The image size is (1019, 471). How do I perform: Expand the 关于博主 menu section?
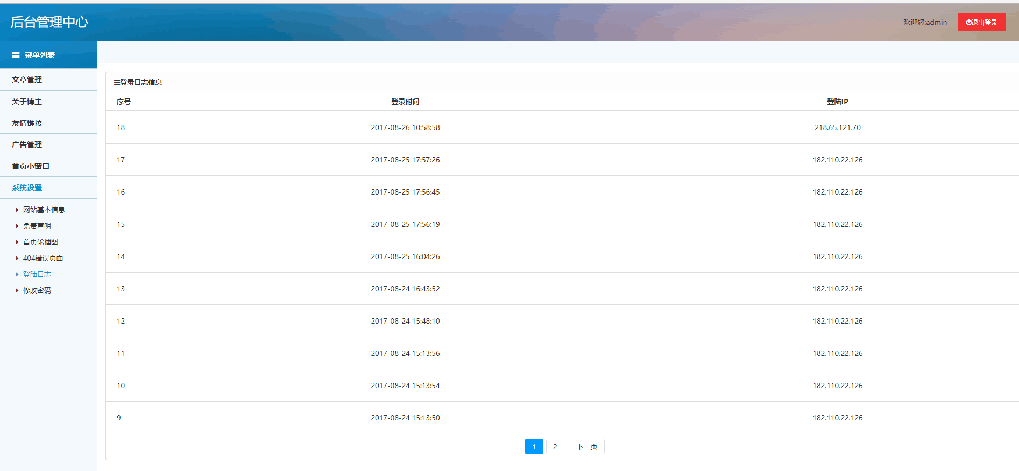coord(27,102)
